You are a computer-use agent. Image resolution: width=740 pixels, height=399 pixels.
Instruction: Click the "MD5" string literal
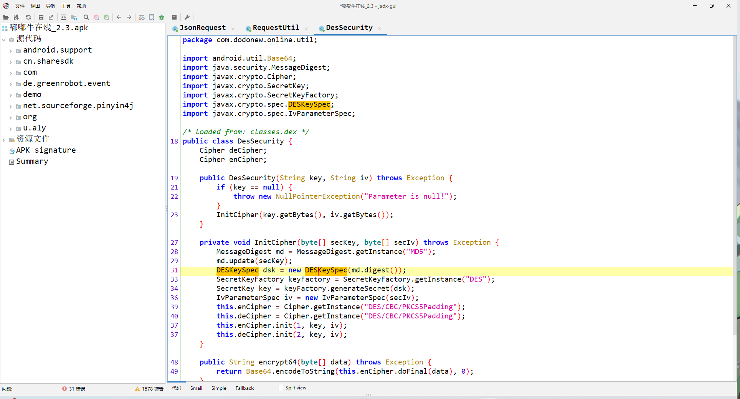coord(417,252)
